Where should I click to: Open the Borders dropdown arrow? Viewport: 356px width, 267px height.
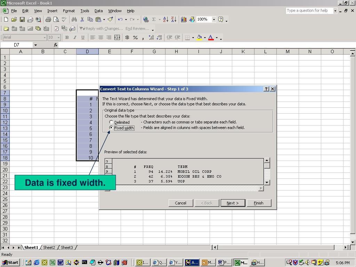193,38
